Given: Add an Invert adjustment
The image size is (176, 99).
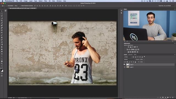Looking at the screenshot, I should tap(128, 52).
